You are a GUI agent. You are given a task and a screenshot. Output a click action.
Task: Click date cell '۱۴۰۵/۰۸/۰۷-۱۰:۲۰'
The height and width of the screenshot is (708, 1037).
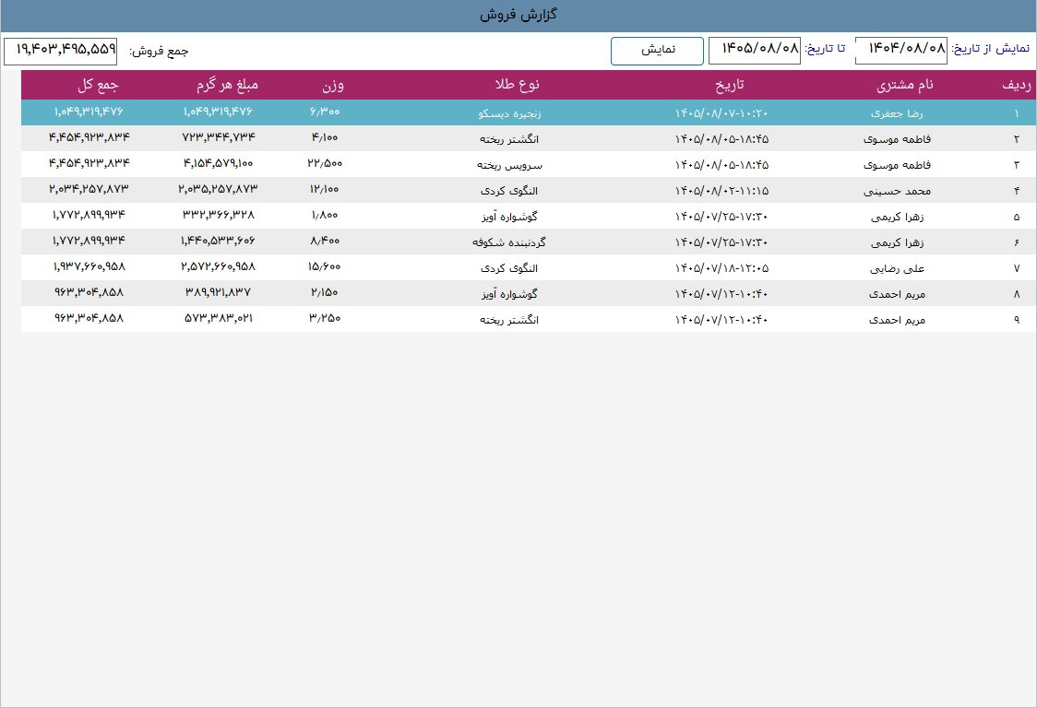[721, 113]
